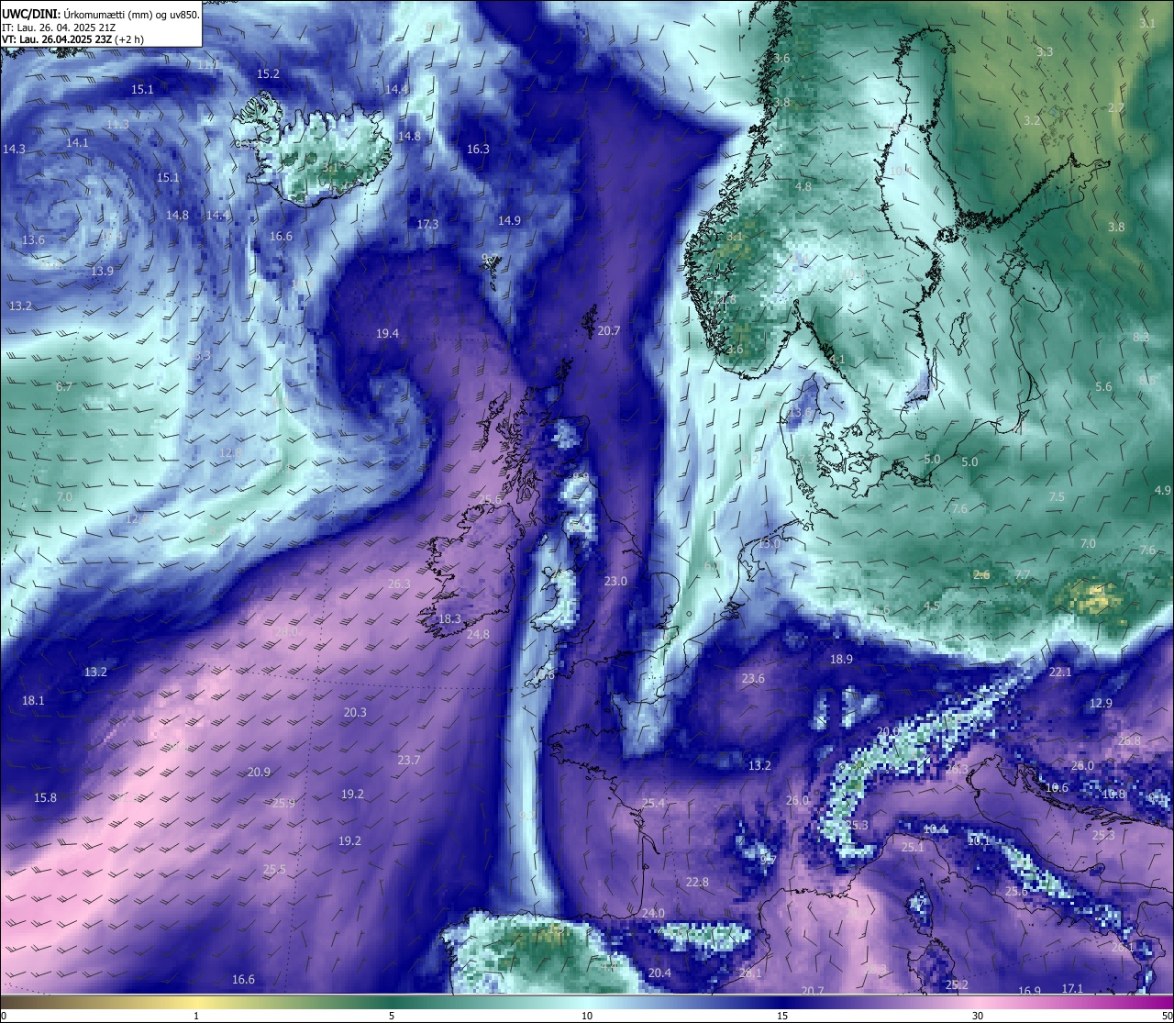Click the 8.3 value label
Viewport: 1174px width, 1023px height.
tap(1141, 337)
